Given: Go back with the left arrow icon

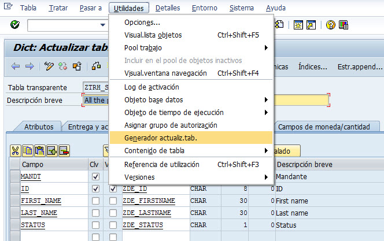Looking at the screenshot, I should [x=16, y=66].
